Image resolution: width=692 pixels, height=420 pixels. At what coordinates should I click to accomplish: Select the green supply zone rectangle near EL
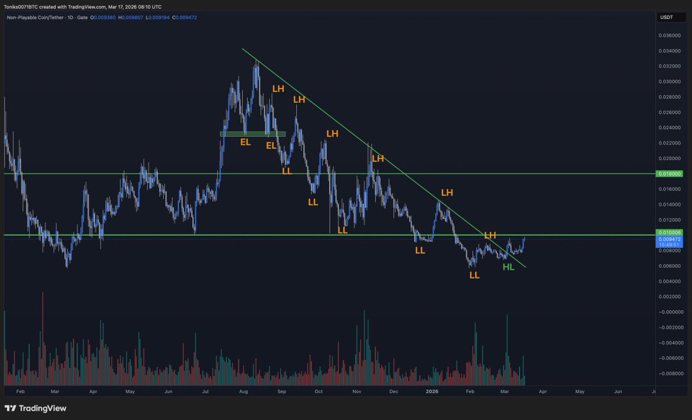pyautogui.click(x=253, y=134)
